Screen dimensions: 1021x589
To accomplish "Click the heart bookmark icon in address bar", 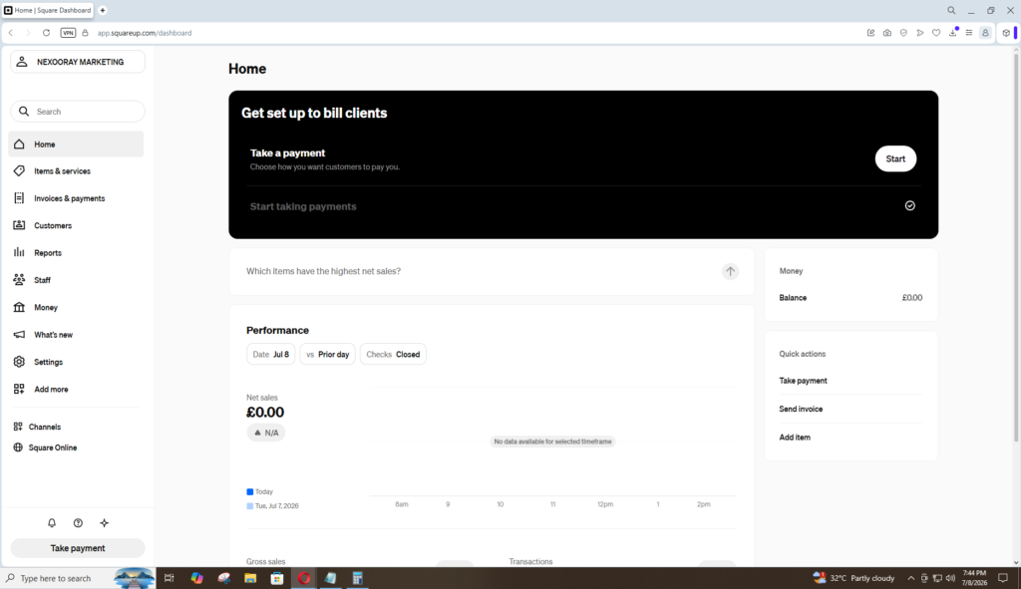I will pos(936,33).
